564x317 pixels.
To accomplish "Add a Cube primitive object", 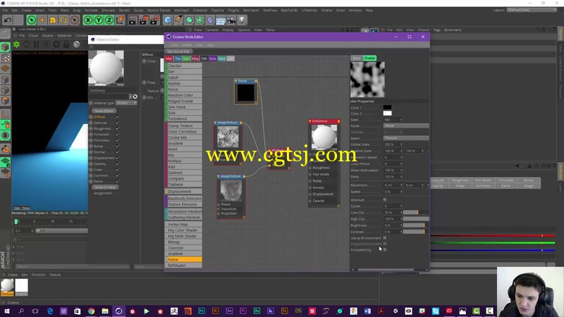I will click(x=168, y=20).
